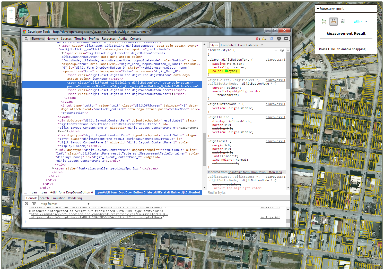This screenshot has width=384, height=269.
Task: Change the DevTools dock side
Action: [286, 39]
